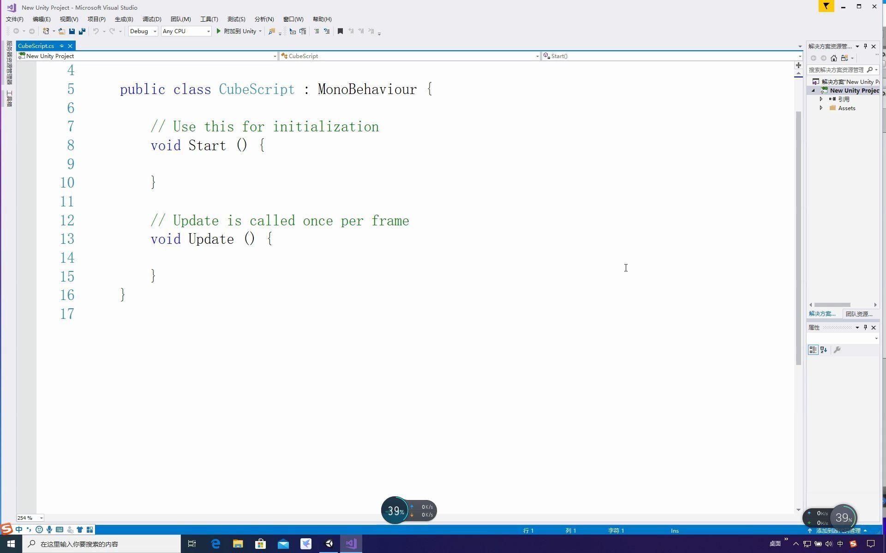Click the Alphabetical sort icon in Properties panel
The height and width of the screenshot is (553, 886).
tap(824, 350)
